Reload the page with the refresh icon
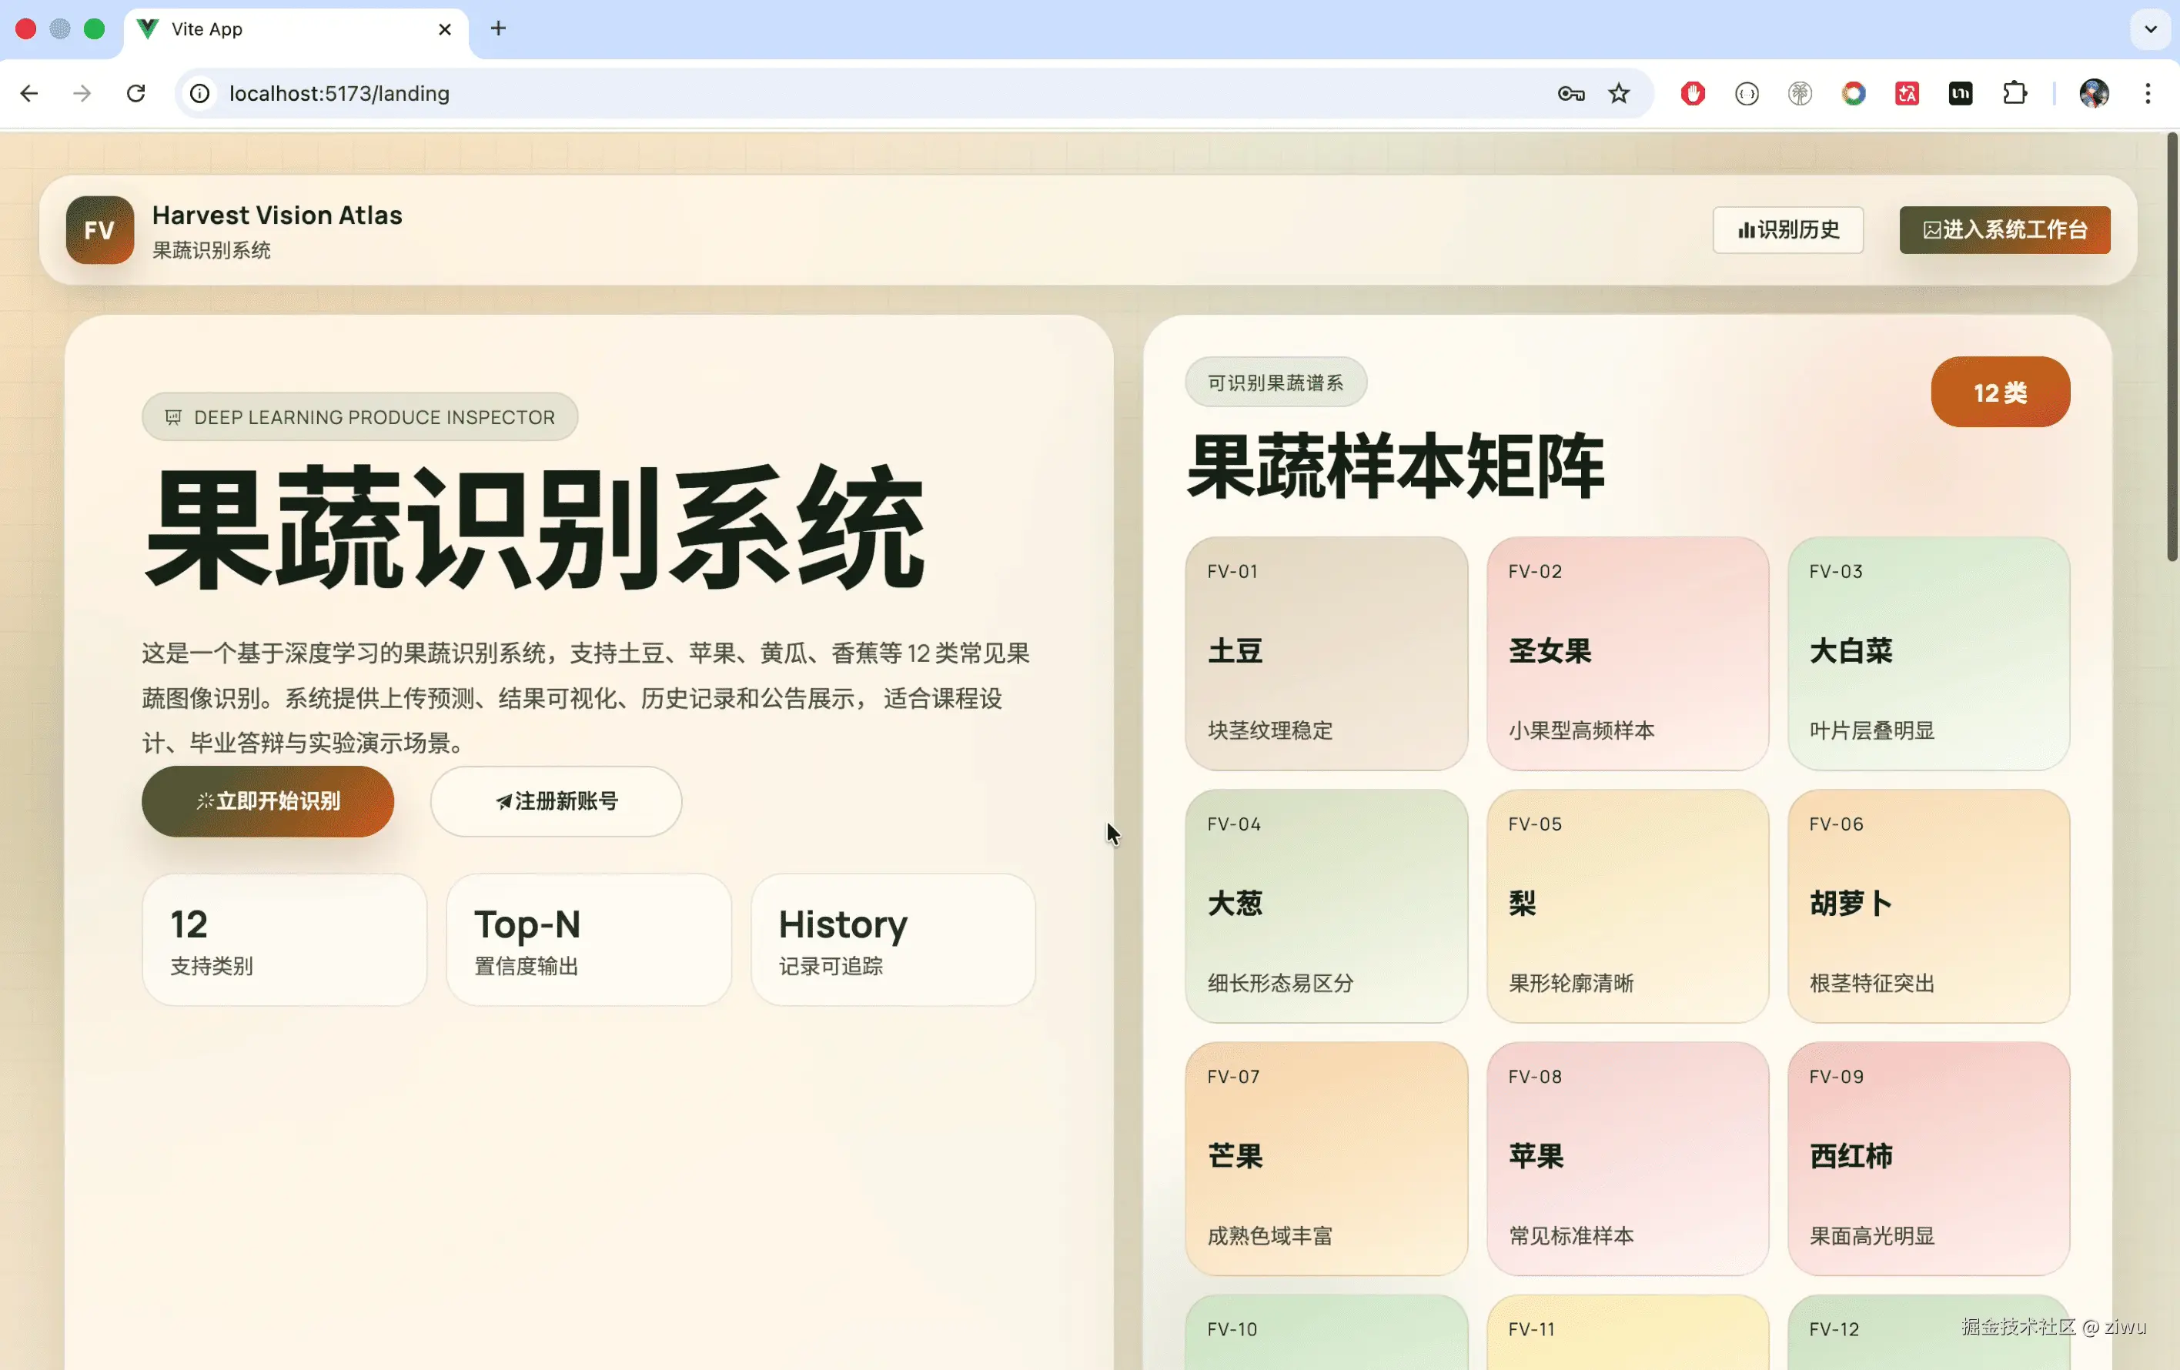Image resolution: width=2180 pixels, height=1370 pixels. point(135,93)
